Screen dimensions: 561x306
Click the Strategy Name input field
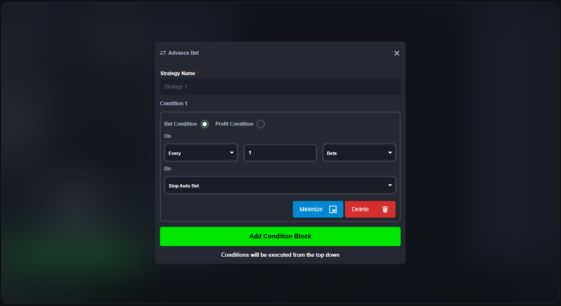pos(280,87)
